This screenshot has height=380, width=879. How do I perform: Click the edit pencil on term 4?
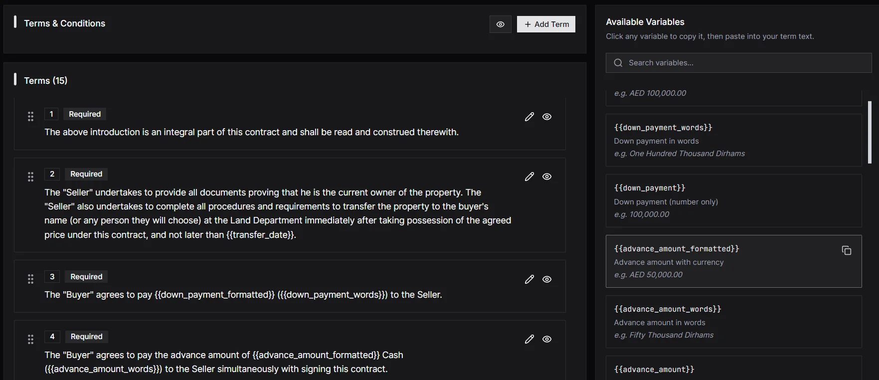click(529, 339)
